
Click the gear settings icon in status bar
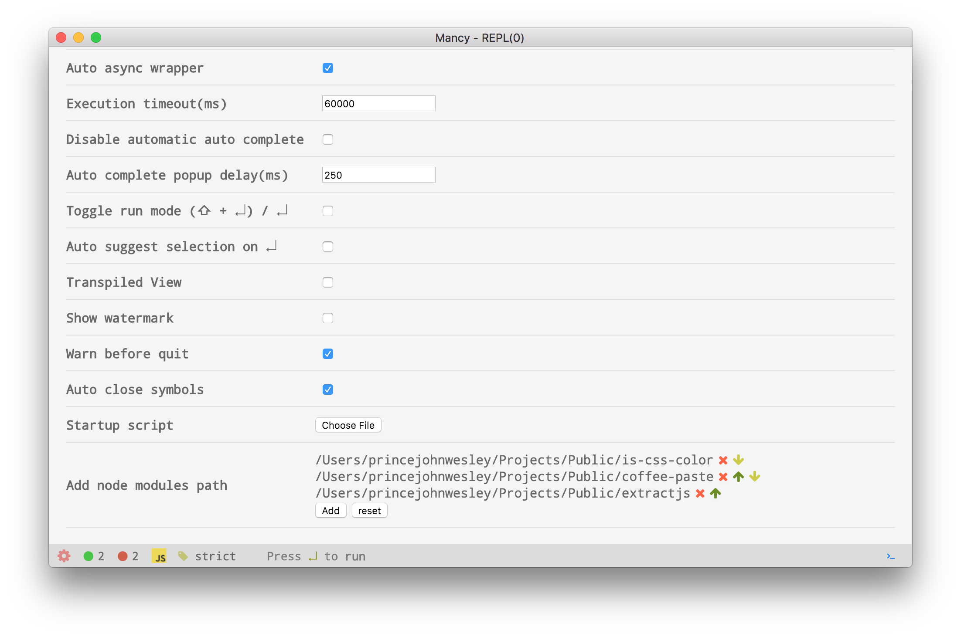(64, 556)
